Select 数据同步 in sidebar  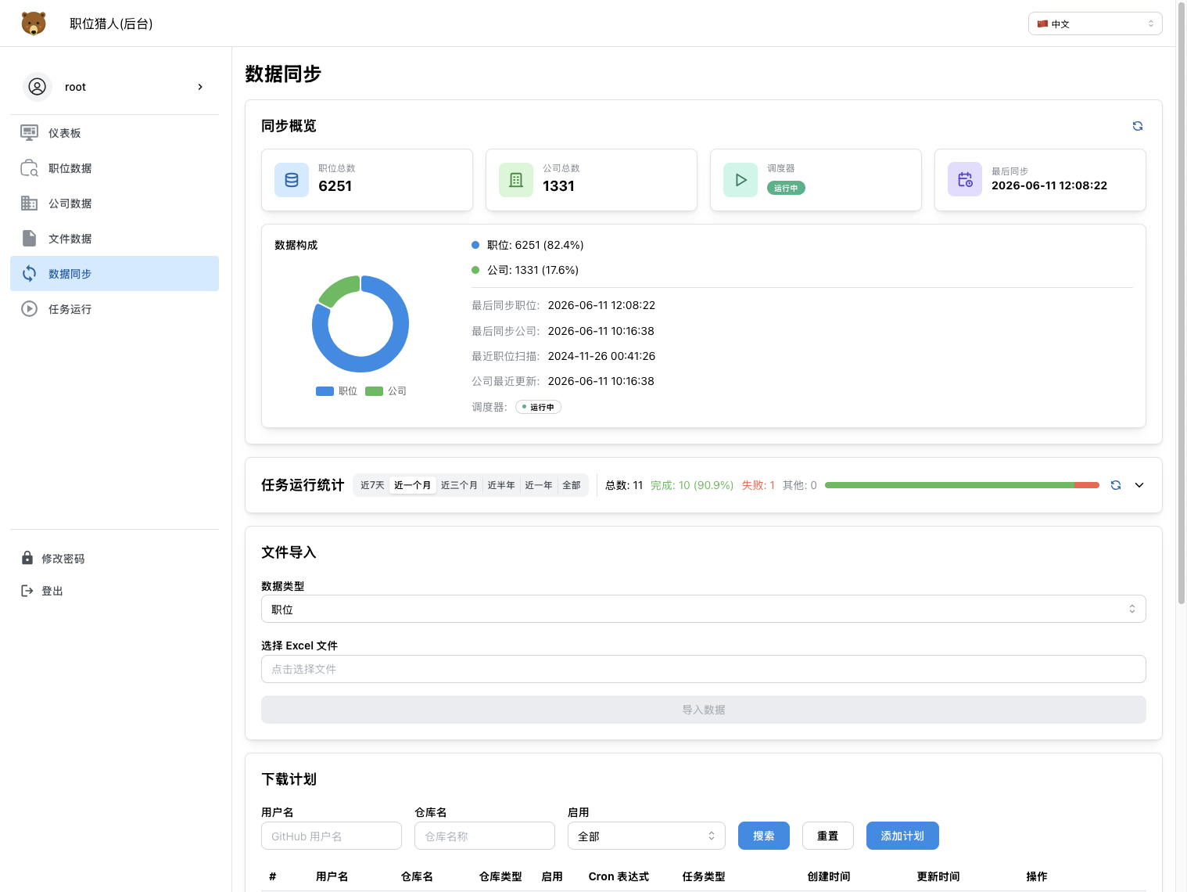(114, 274)
